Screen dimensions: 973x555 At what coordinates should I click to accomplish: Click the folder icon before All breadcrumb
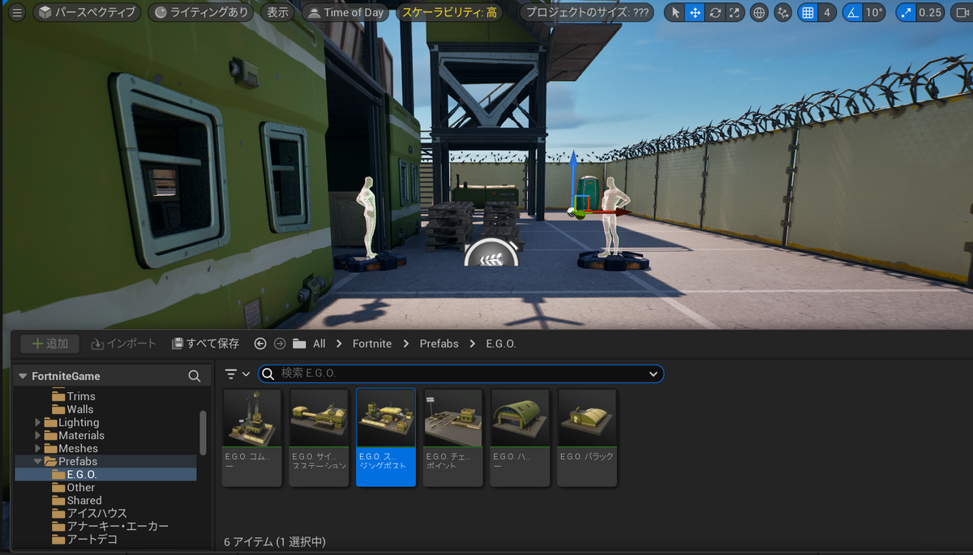click(299, 344)
